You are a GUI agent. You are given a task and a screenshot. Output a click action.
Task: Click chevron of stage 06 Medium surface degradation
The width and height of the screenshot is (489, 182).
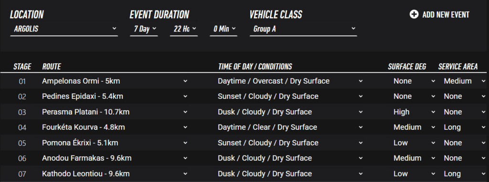(433, 158)
